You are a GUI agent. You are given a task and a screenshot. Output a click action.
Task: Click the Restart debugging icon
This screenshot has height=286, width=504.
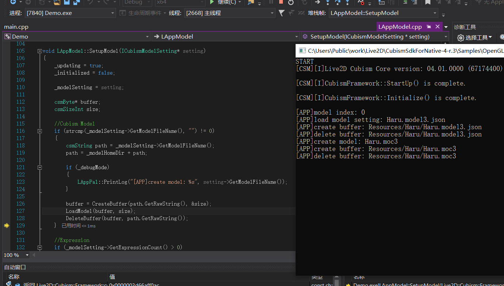point(291,2)
